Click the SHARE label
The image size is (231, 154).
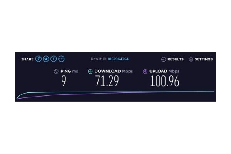[27, 59]
